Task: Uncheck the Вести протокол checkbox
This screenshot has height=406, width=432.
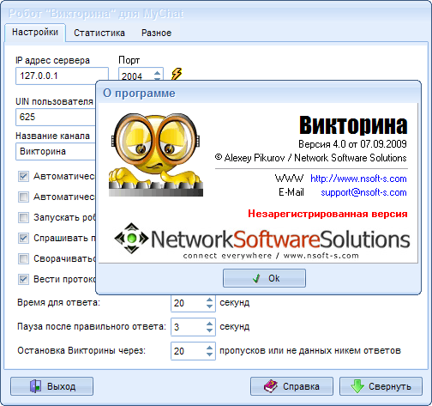Action: pos(23,279)
